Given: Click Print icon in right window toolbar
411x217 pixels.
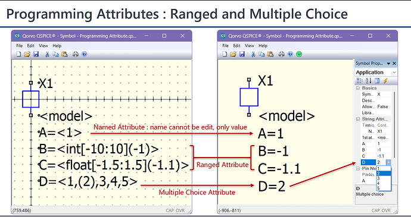Looking at the screenshot, I should [282, 54].
